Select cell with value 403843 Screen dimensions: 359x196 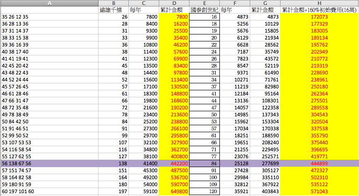pyautogui.click(x=265, y=191)
